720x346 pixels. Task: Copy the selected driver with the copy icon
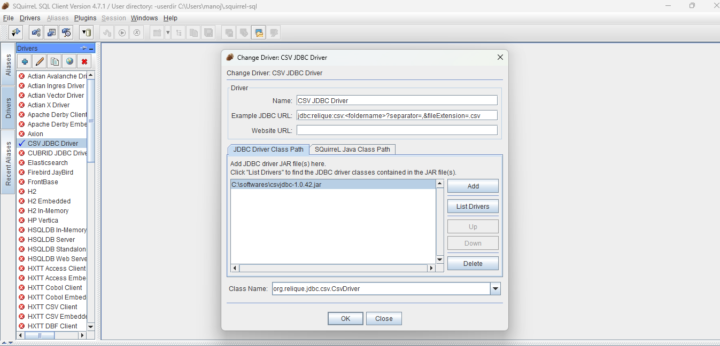[x=55, y=61]
